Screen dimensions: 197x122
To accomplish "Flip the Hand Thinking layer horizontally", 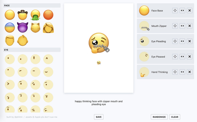I will 182,72.
